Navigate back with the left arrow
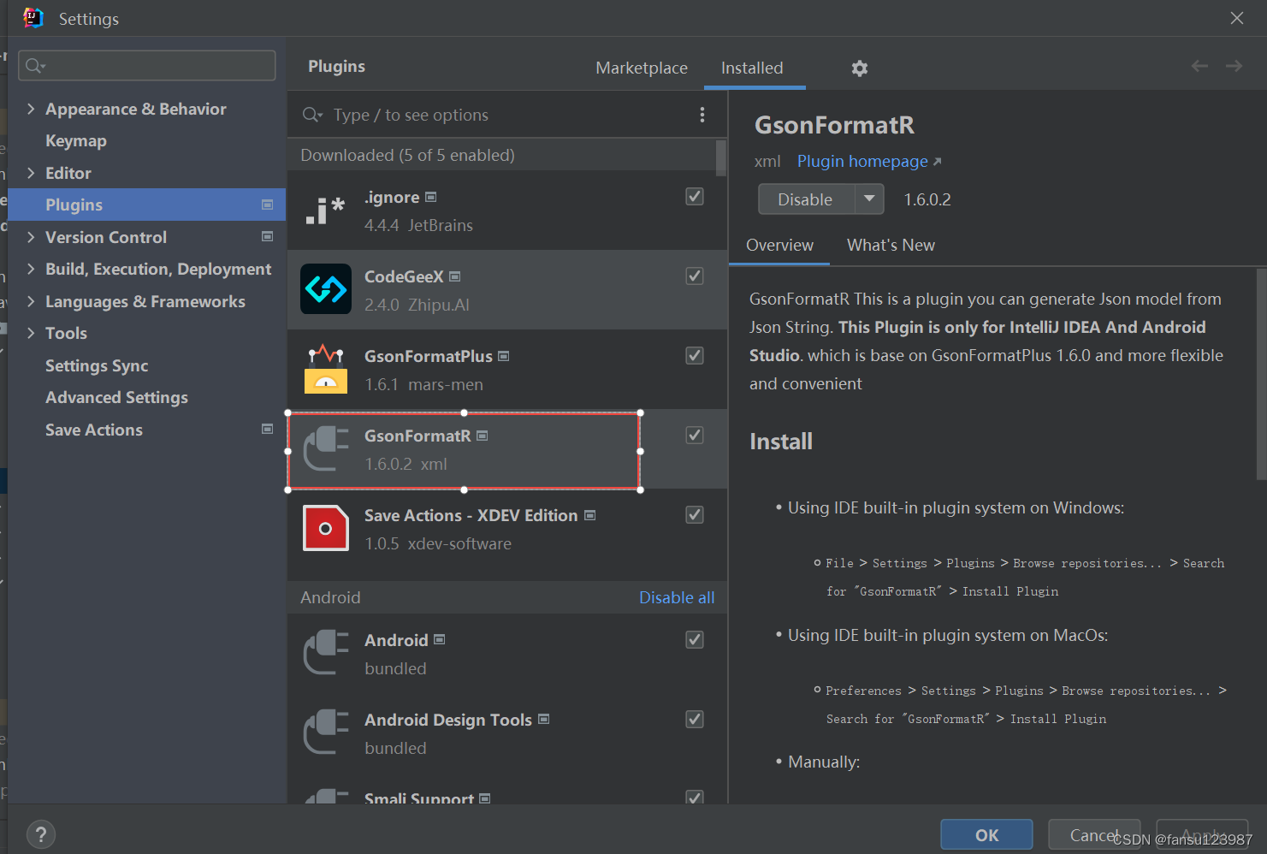The height and width of the screenshot is (854, 1267). coord(1199,66)
